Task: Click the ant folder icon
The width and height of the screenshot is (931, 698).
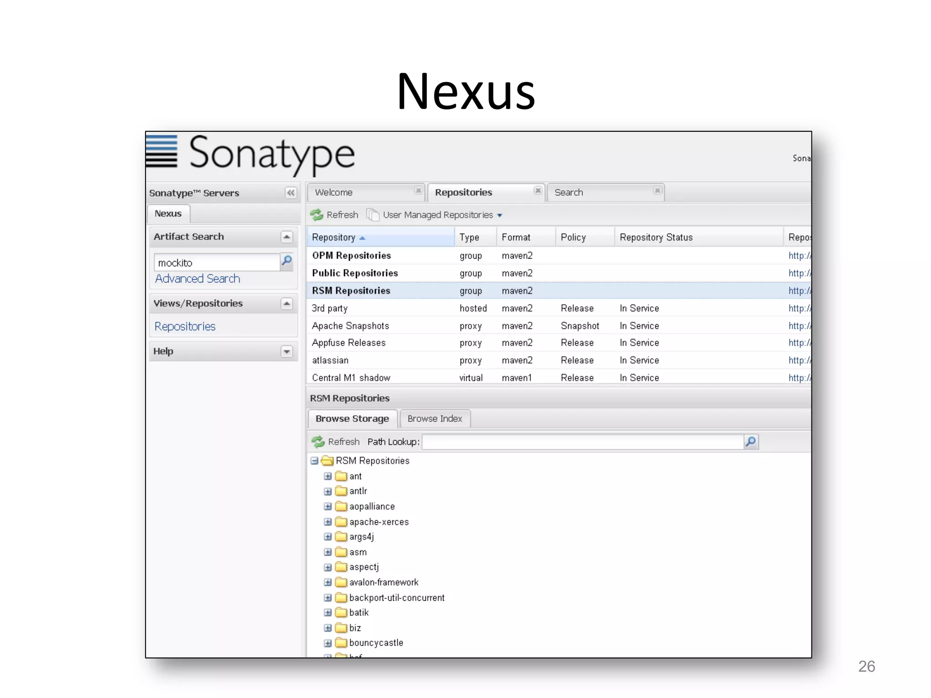Action: point(341,476)
